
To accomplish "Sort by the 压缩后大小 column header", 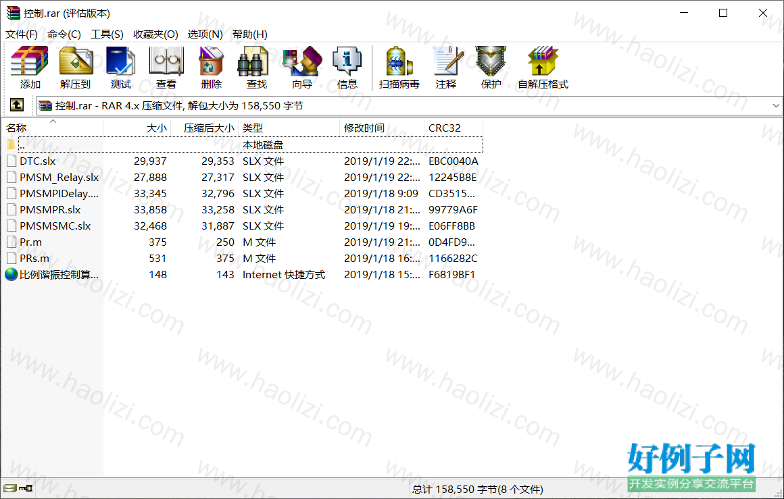I will point(205,128).
